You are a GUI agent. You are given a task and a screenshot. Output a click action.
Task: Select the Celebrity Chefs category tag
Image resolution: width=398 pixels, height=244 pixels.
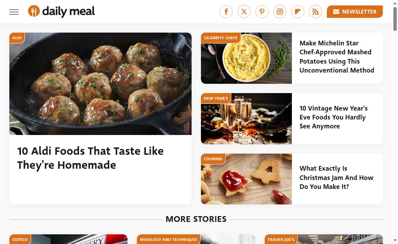coord(220,38)
